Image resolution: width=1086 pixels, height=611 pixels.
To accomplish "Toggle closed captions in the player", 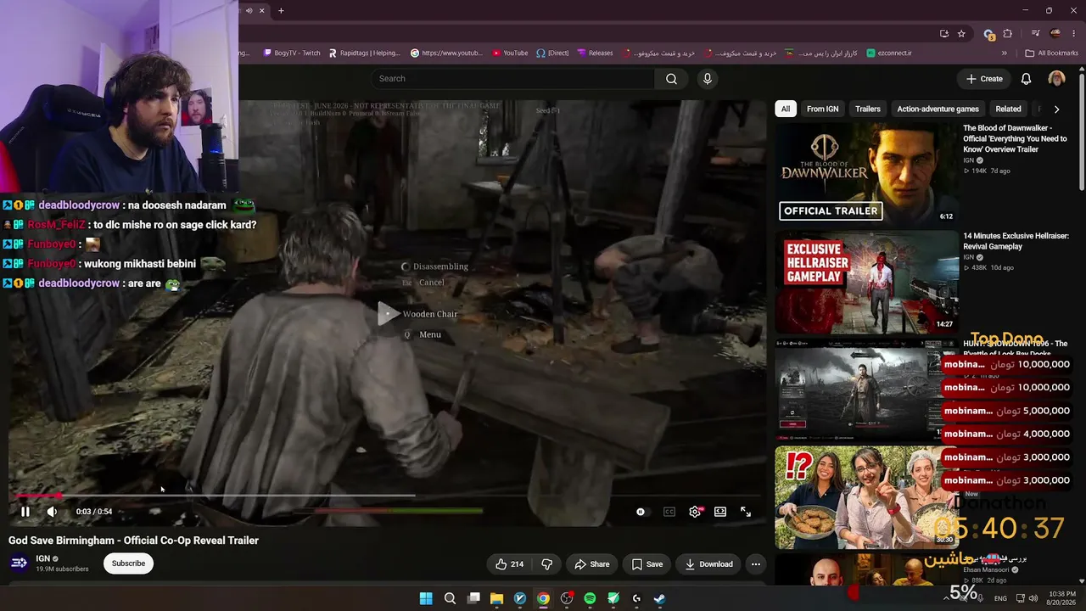I will (669, 512).
